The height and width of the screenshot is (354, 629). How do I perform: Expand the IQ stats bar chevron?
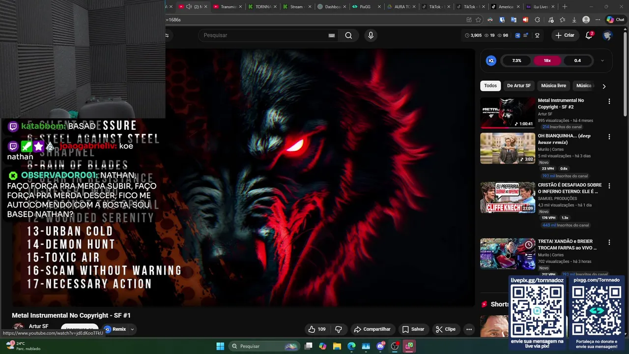tap(602, 60)
